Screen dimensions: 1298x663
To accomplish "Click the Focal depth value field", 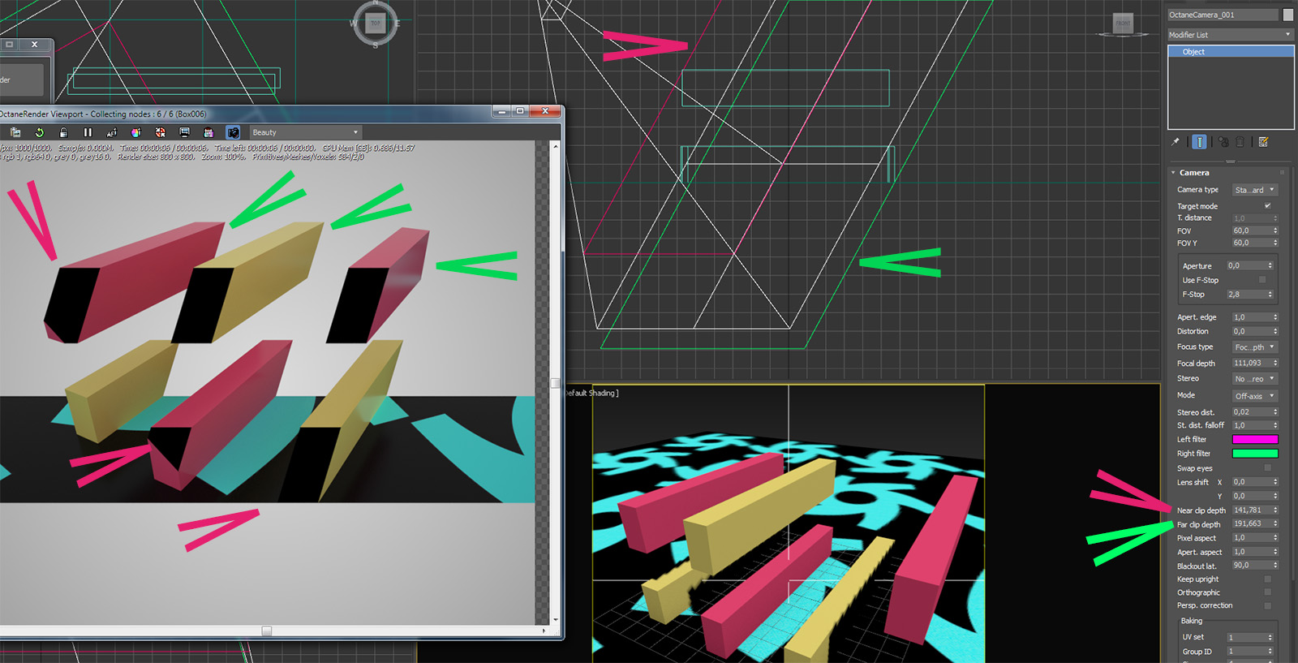I will (x=1251, y=364).
